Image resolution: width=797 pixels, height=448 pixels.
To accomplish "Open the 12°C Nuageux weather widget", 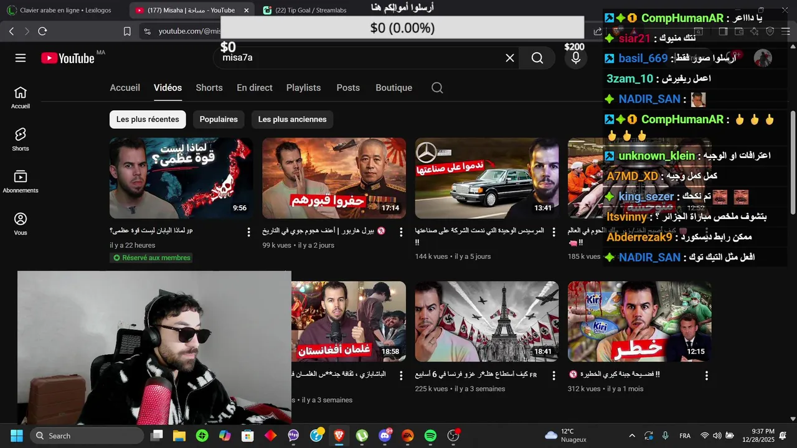I will (x=565, y=436).
